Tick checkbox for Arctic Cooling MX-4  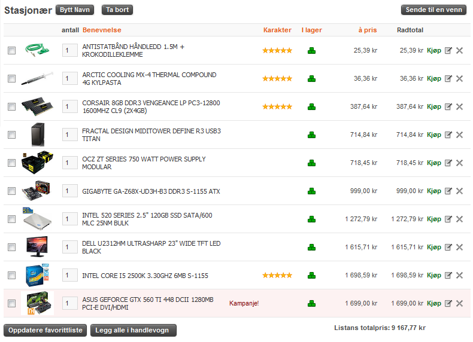tap(11, 78)
